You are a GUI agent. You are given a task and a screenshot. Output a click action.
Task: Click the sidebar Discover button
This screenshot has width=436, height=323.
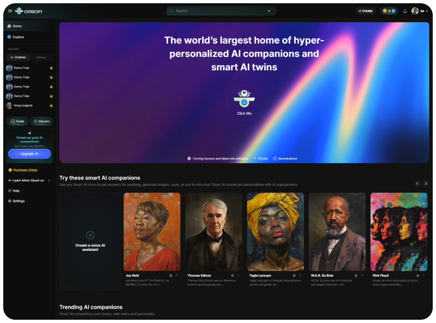(x=42, y=121)
